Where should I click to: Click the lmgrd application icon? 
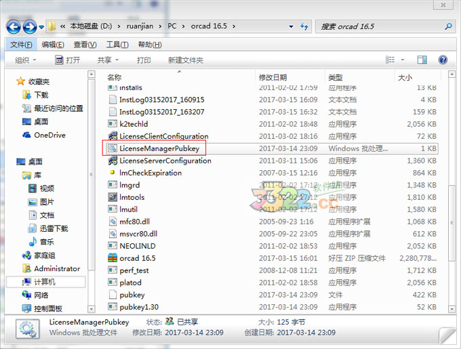coord(113,185)
